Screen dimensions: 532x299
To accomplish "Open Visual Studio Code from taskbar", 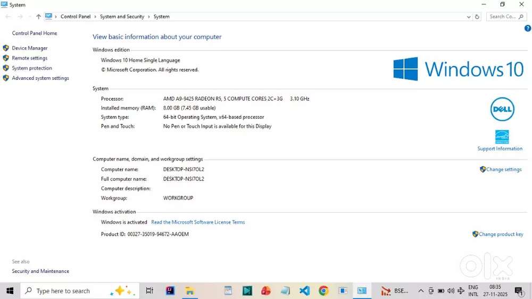I will pyautogui.click(x=304, y=291).
